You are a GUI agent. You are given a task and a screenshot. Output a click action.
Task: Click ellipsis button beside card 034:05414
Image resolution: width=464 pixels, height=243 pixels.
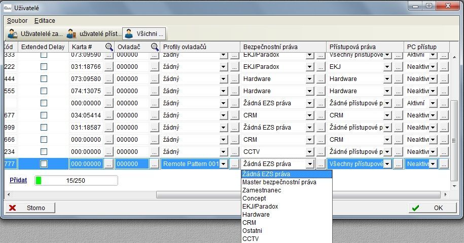click(x=109, y=115)
